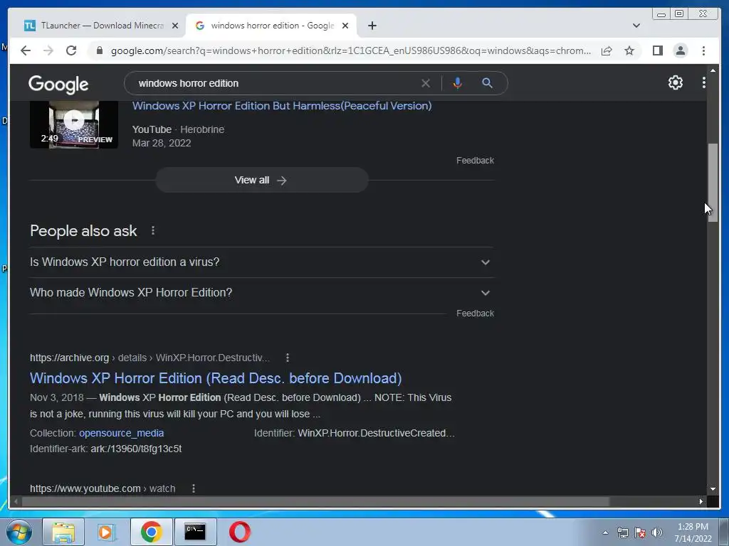Open Windows XP Horror Edition Harmless video
Image resolution: width=729 pixels, height=546 pixels.
tap(282, 106)
